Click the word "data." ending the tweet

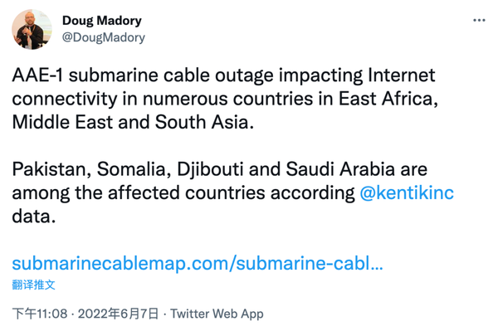point(34,217)
